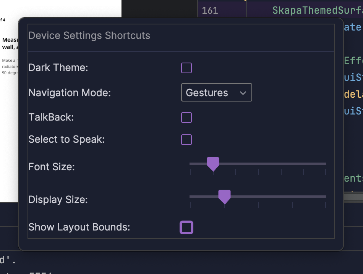The height and width of the screenshot is (274, 363).
Task: Set Font Size to the leftmost tick
Action: pyautogui.click(x=190, y=164)
